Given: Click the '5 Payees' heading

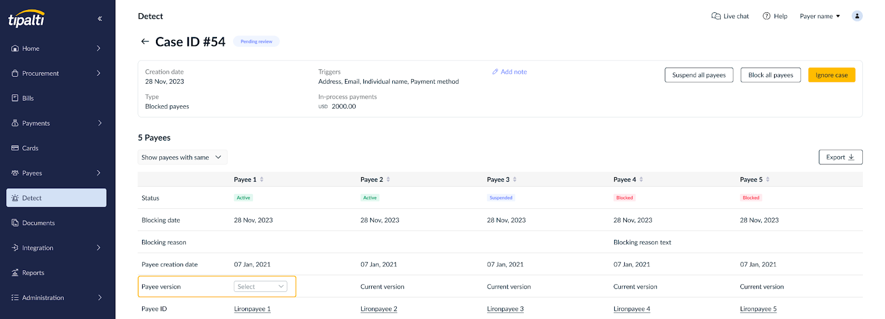Looking at the screenshot, I should click(x=154, y=137).
